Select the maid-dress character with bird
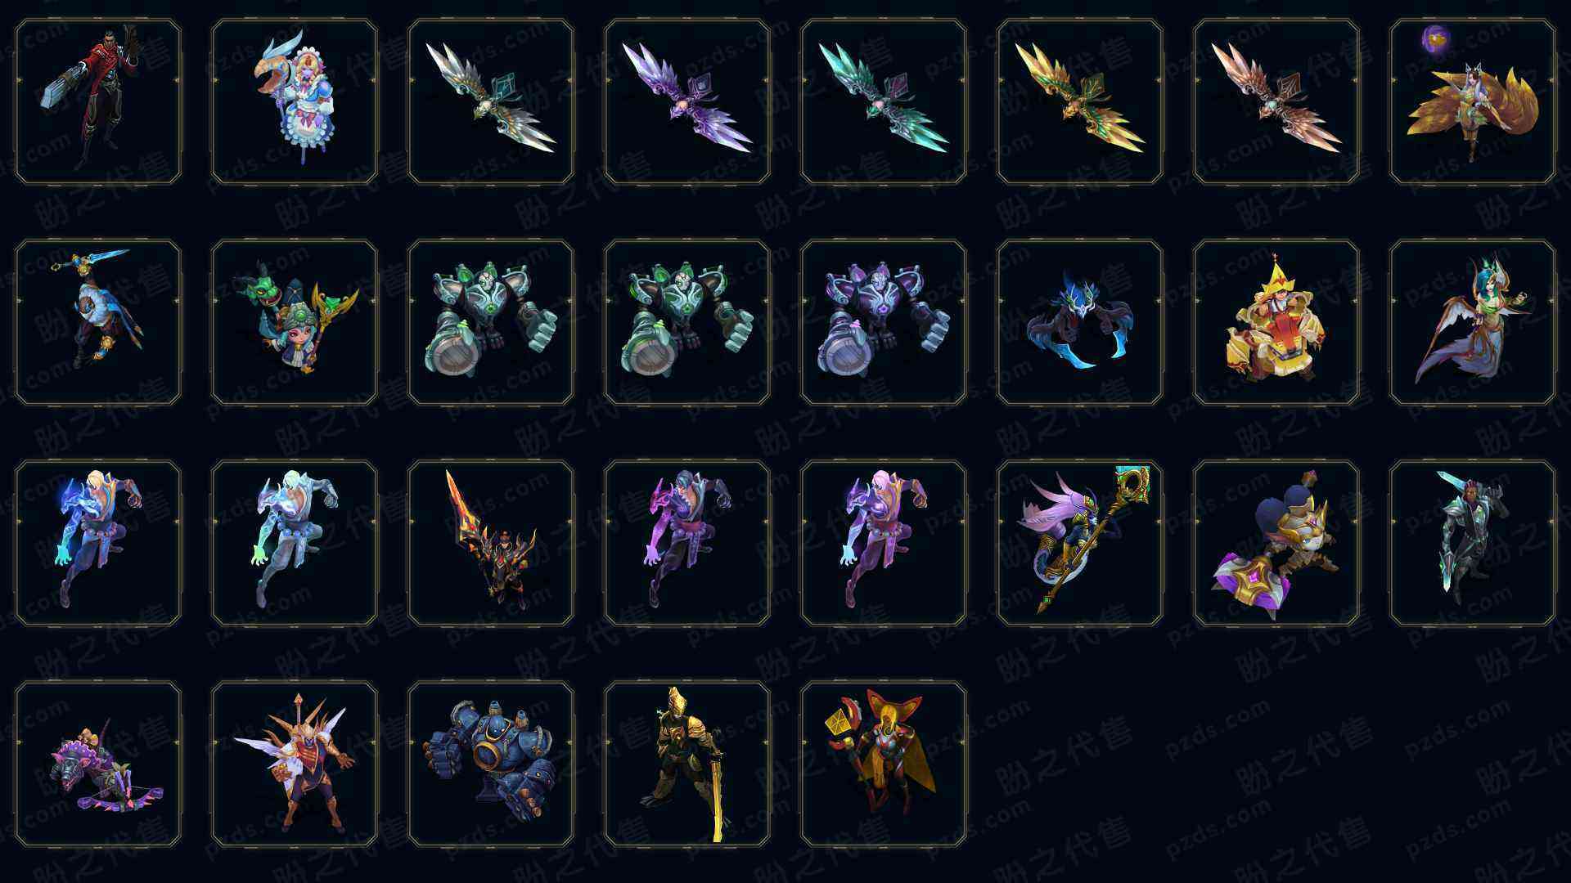The image size is (1571, 883). 295,101
